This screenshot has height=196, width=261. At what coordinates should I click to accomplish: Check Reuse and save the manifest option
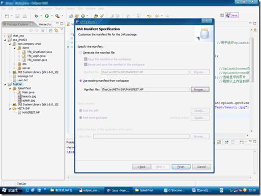[85, 64]
